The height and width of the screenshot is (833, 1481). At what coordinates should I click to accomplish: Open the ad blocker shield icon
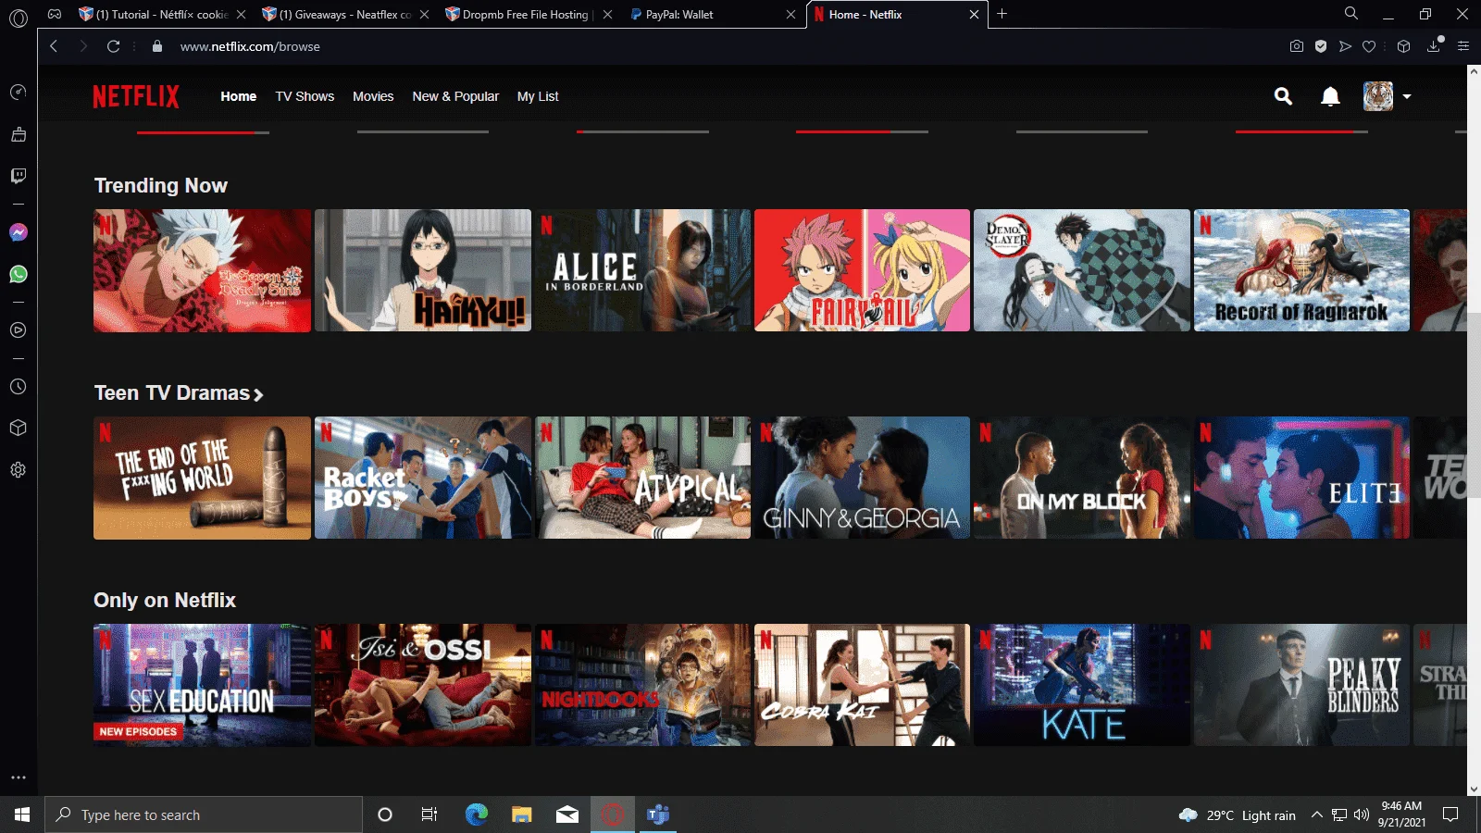pos(1321,46)
